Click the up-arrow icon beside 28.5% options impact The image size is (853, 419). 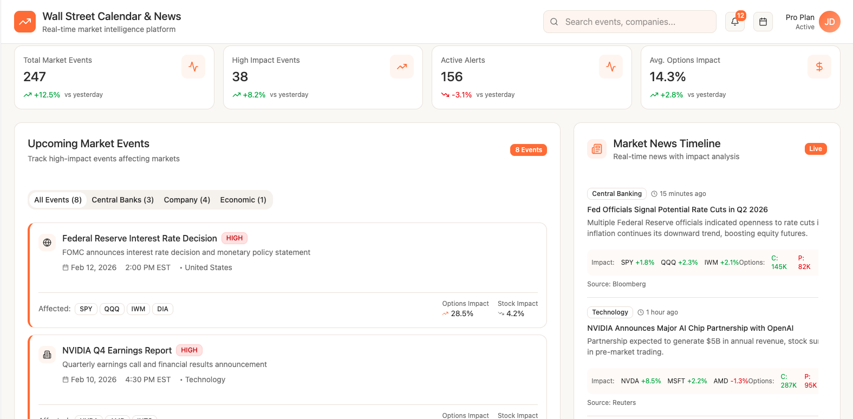(x=445, y=313)
